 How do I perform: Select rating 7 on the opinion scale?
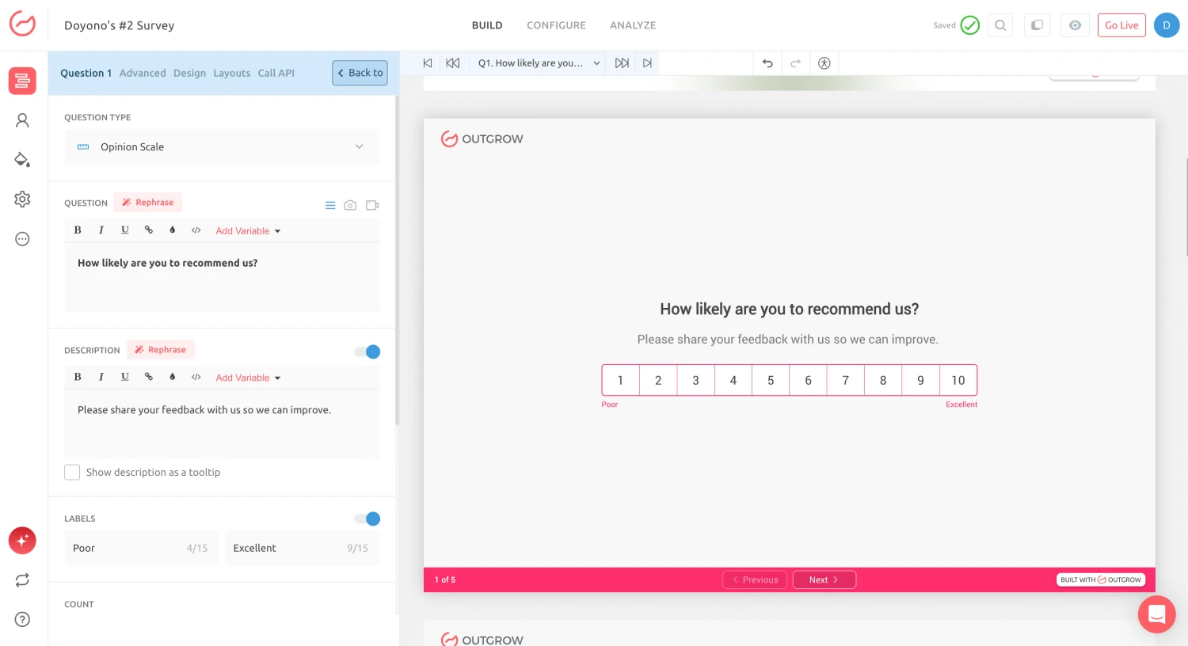845,380
